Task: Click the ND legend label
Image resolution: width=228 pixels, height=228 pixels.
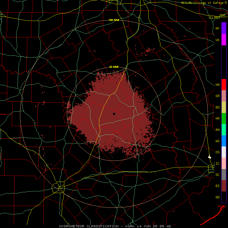Action: 217,197
